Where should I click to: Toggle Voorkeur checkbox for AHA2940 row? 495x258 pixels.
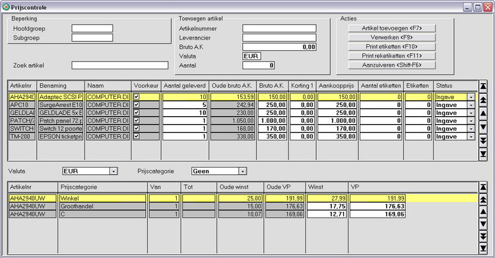point(137,96)
